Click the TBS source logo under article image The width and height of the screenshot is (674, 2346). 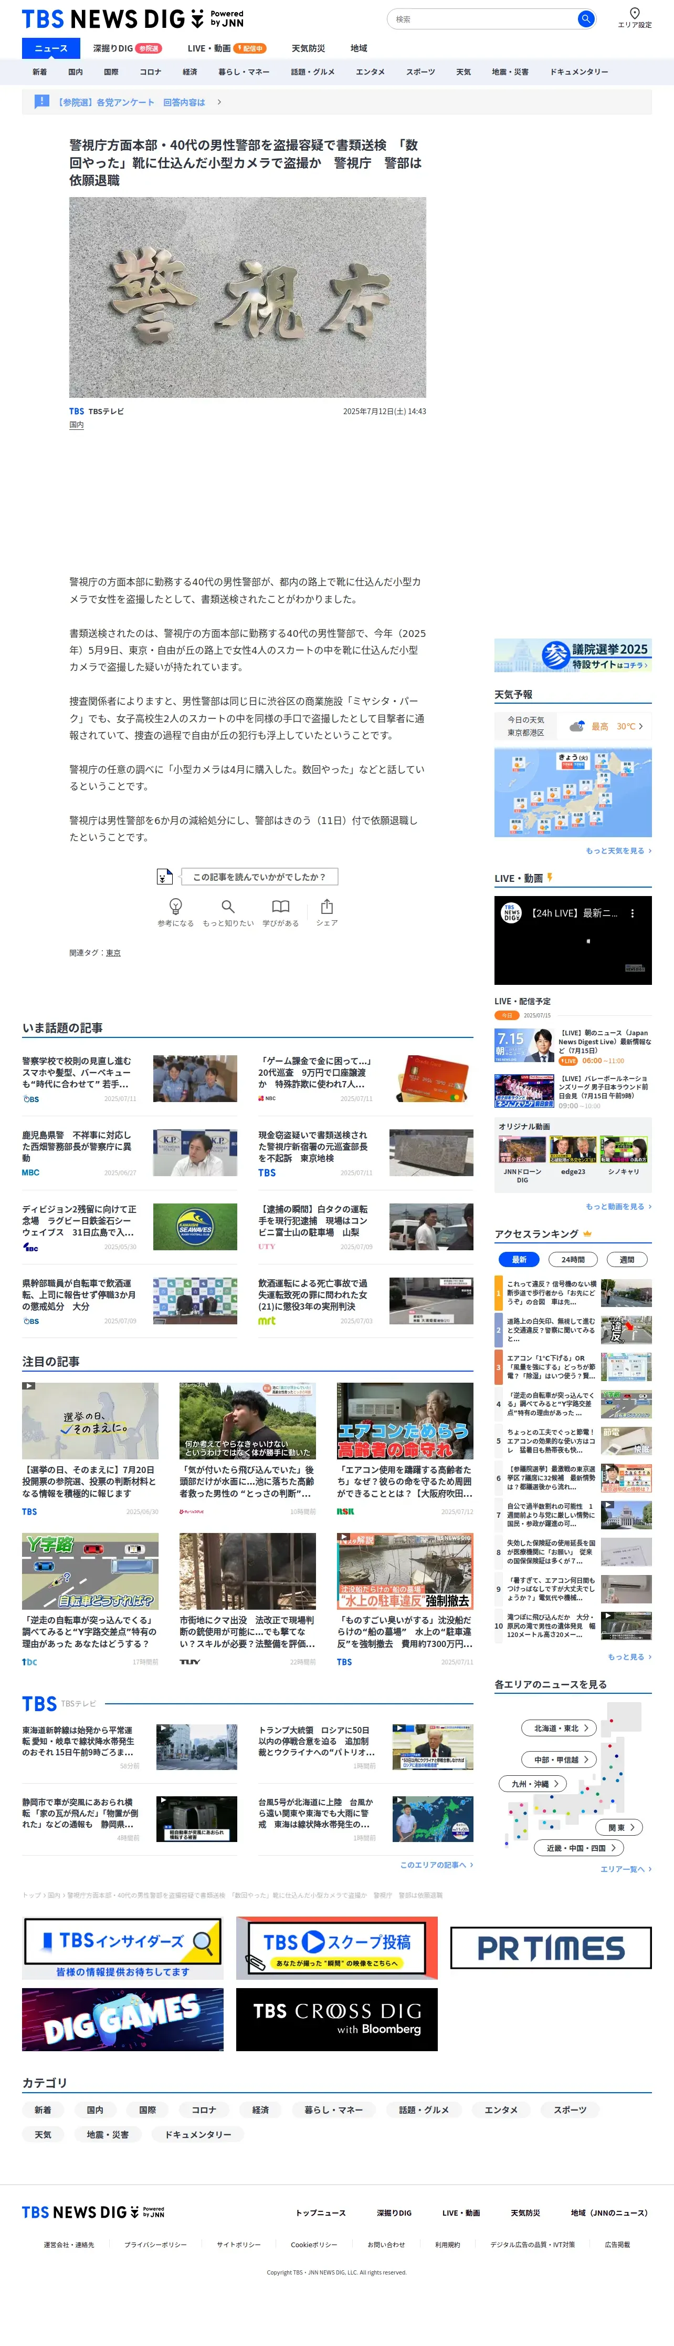click(77, 411)
